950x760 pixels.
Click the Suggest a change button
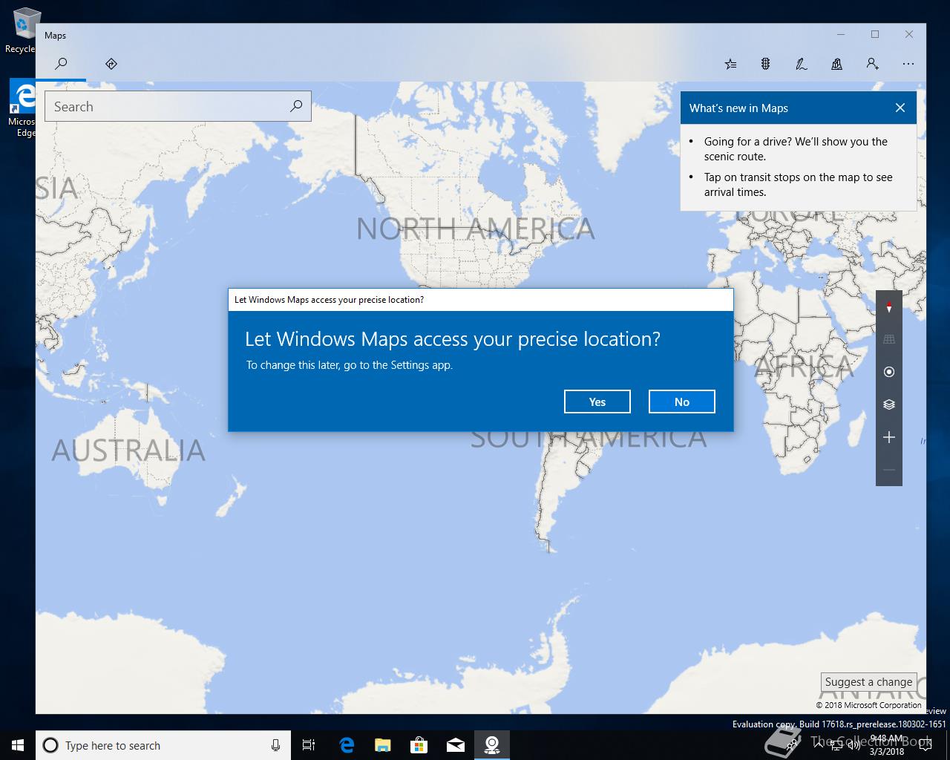click(868, 682)
